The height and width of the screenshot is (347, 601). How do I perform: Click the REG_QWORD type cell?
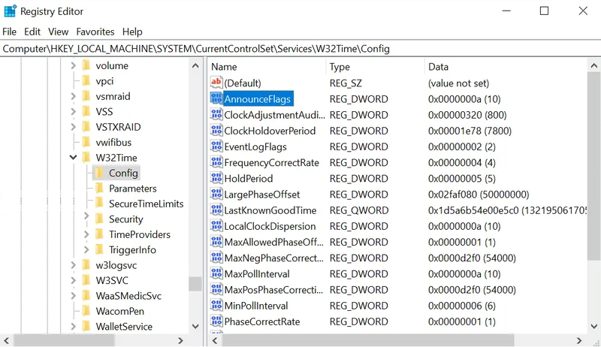pyautogui.click(x=359, y=210)
